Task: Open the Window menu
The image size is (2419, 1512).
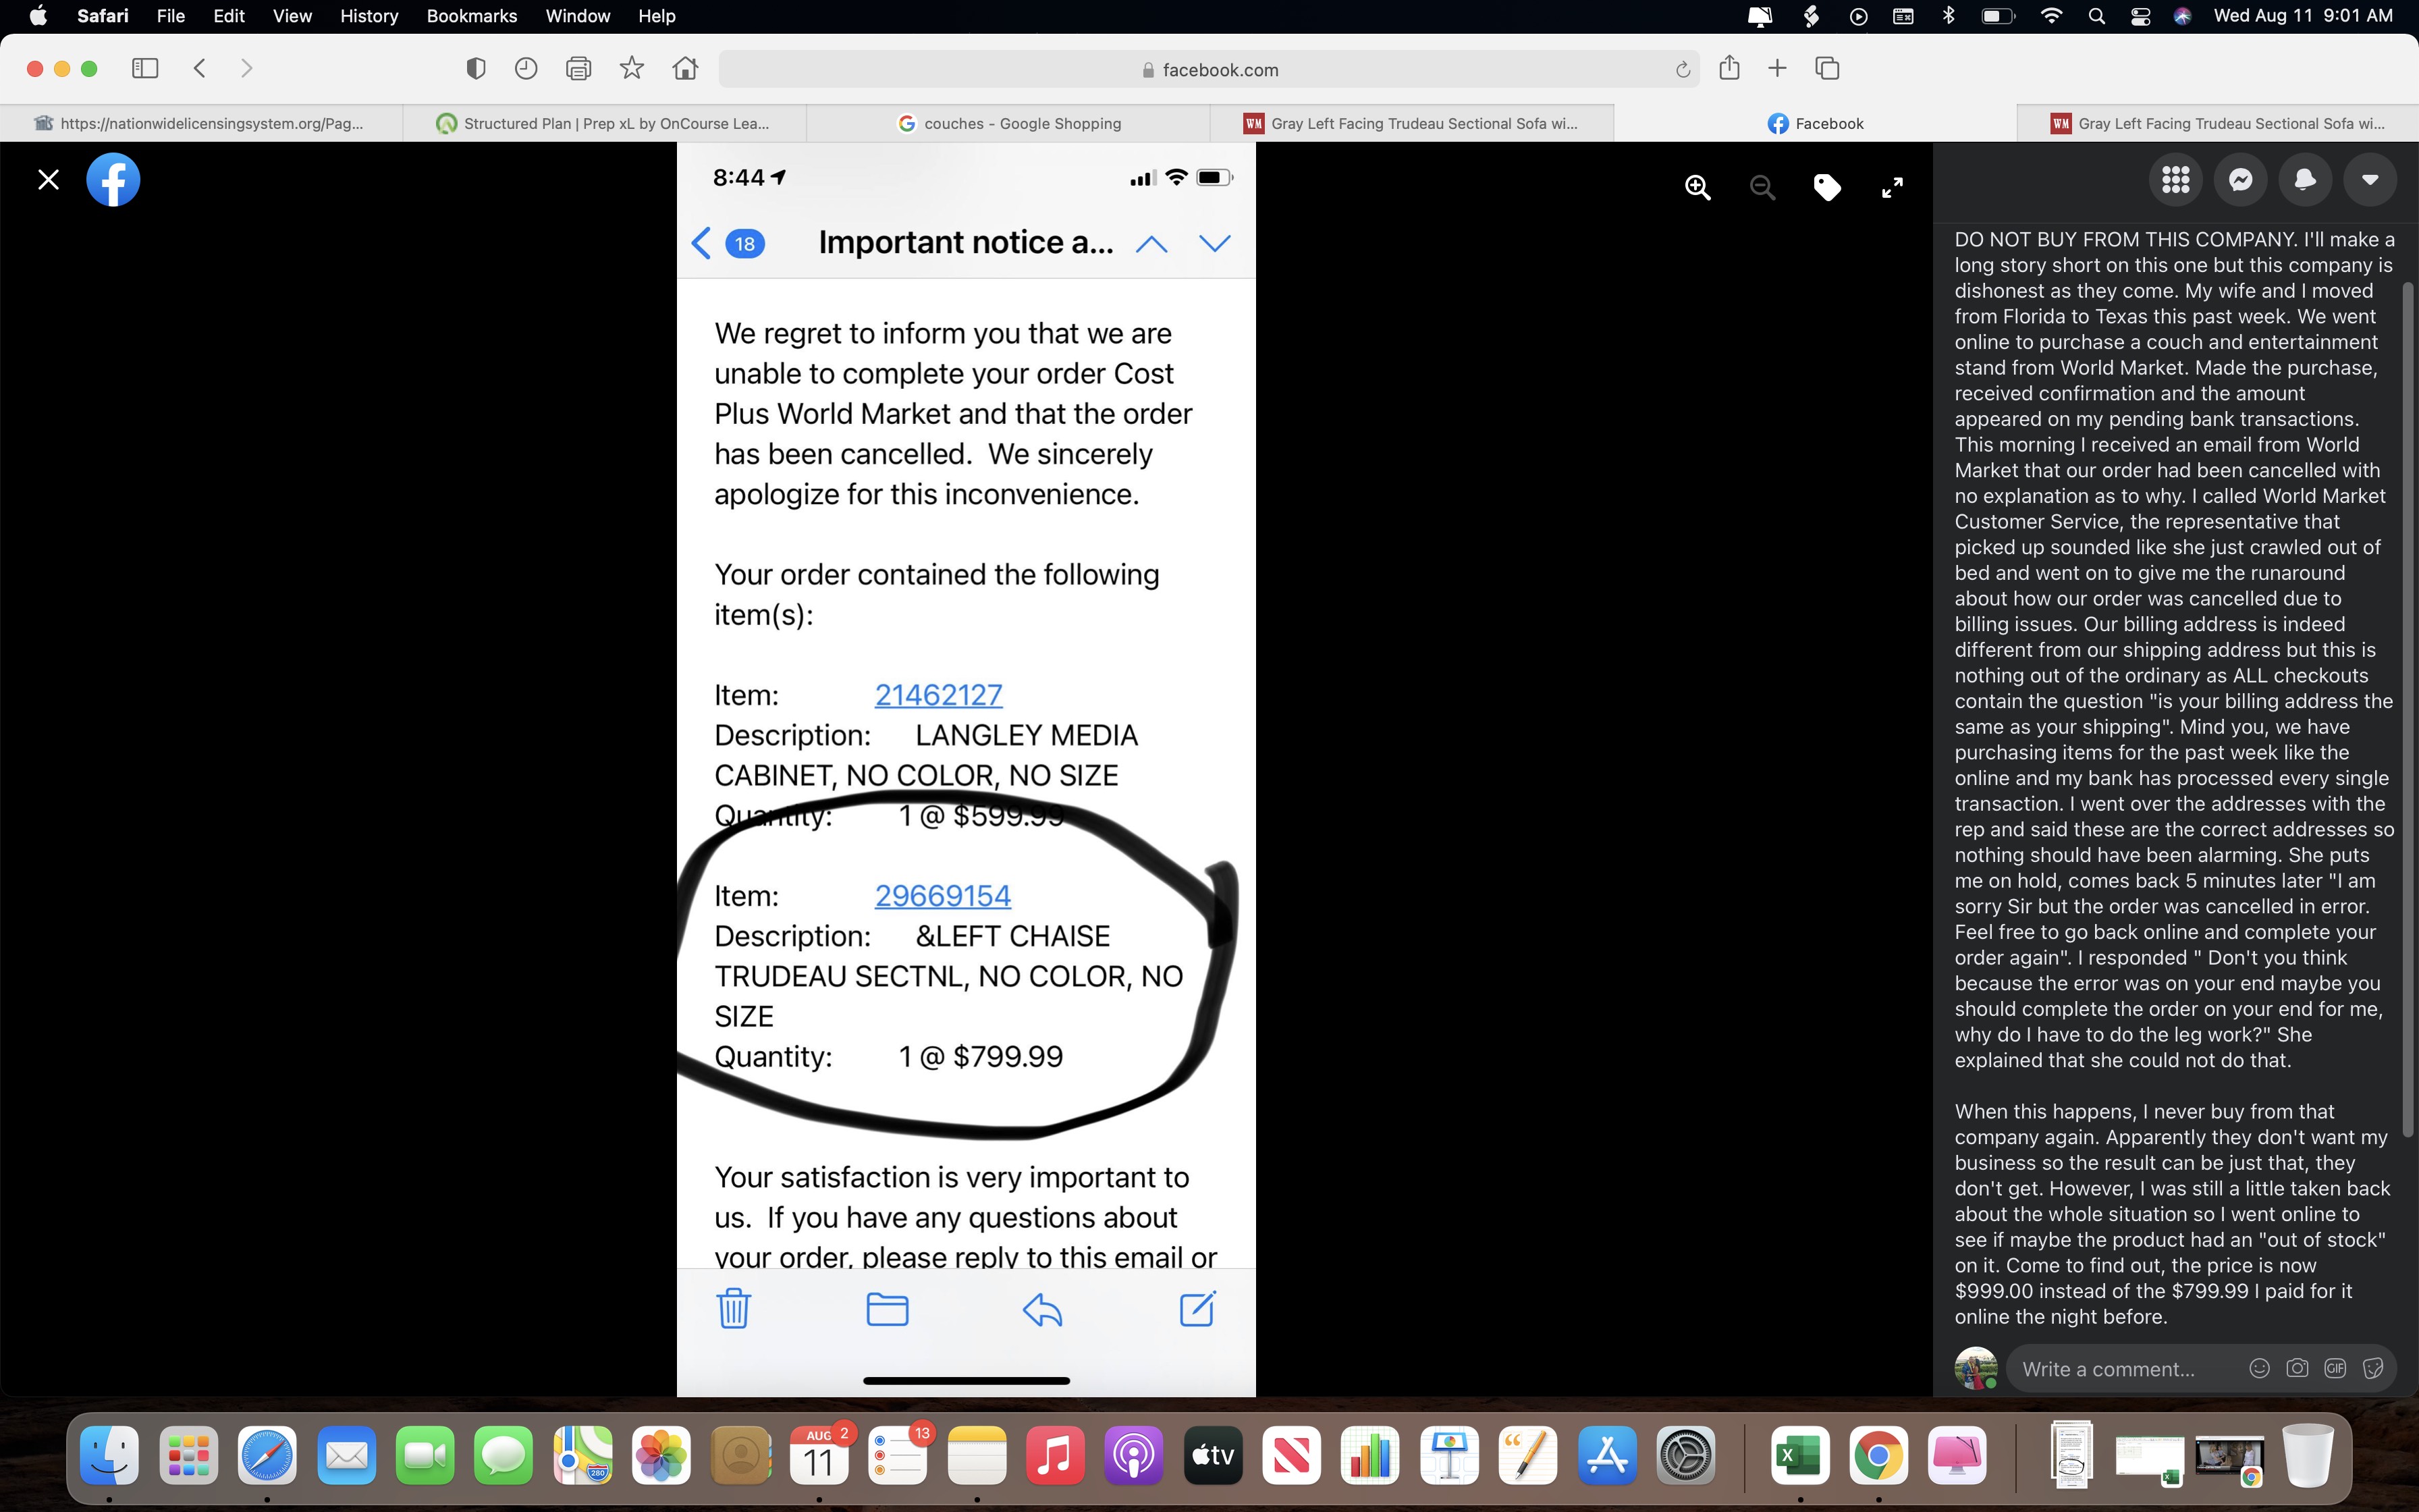Action: click(x=578, y=16)
